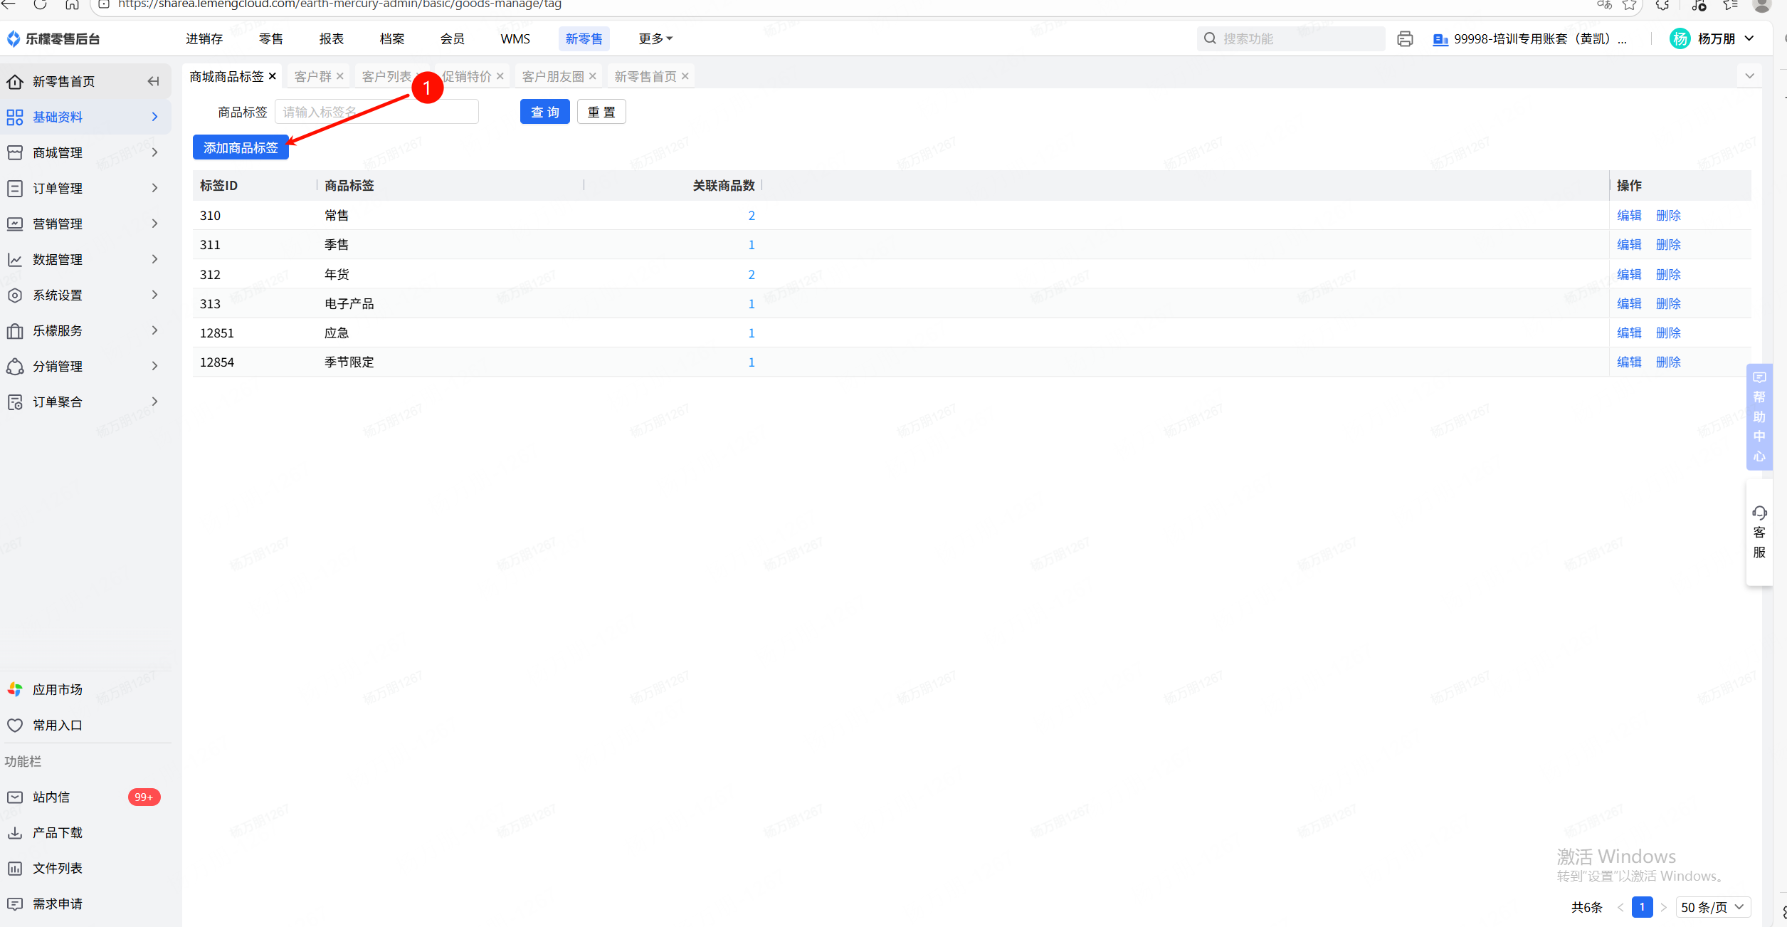
Task: Open the 50条/页 page size dropdown
Action: [x=1712, y=907]
